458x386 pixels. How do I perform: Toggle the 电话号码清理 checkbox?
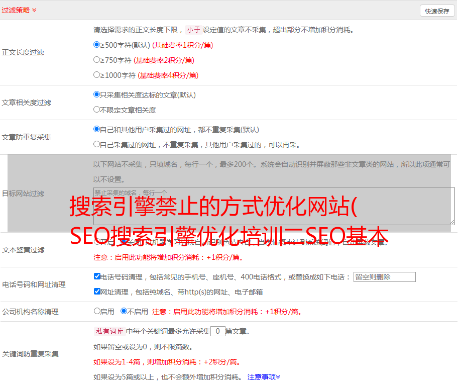click(x=97, y=276)
